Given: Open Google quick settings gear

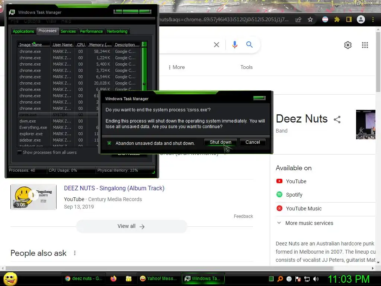Looking at the screenshot, I should pos(348,45).
